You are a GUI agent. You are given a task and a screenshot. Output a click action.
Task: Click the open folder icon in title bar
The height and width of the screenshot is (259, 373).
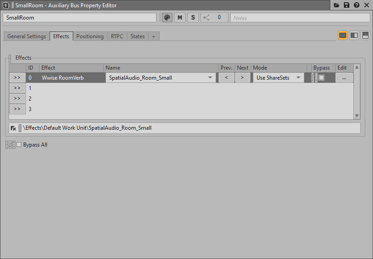click(x=337, y=5)
